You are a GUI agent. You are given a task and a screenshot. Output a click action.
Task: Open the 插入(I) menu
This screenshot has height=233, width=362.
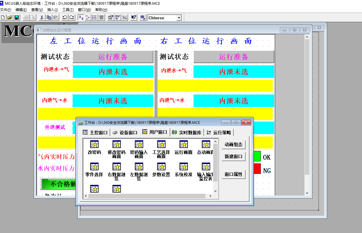pyautogui.click(x=52, y=10)
